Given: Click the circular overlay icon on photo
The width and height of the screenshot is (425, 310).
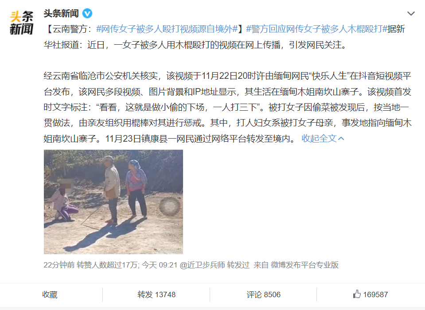Looking at the screenshot, I should [169, 206].
